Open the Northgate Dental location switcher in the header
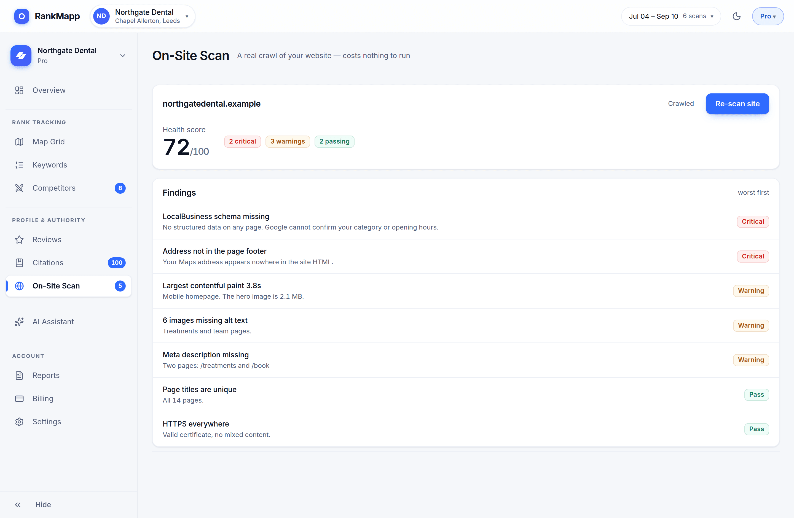Image resolution: width=794 pixels, height=518 pixels. click(x=143, y=16)
